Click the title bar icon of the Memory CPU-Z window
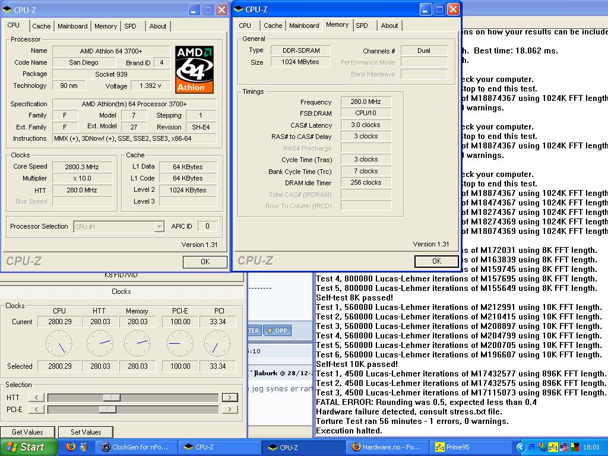The width and height of the screenshot is (608, 456). tap(239, 9)
